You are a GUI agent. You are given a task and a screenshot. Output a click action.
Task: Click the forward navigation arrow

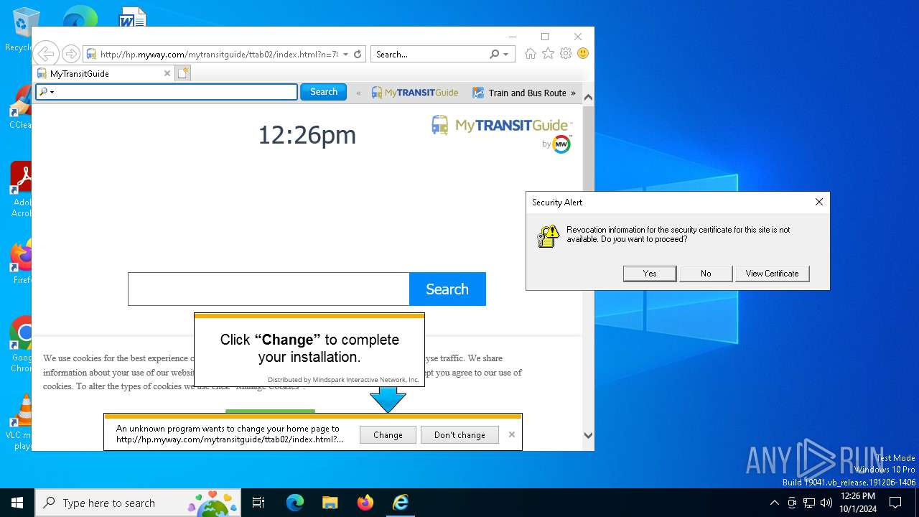pos(70,54)
